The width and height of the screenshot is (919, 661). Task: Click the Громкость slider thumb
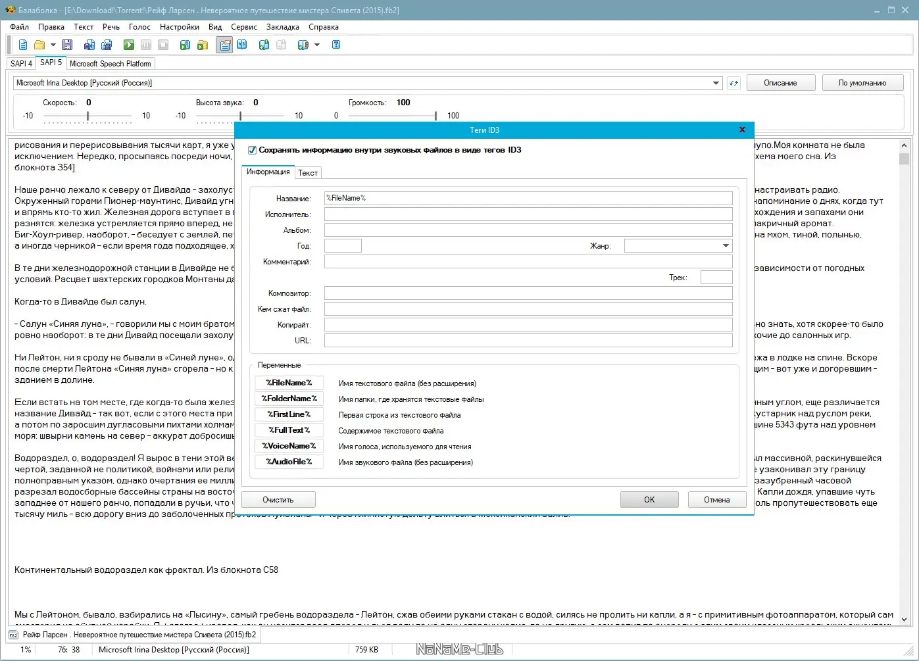(x=435, y=116)
